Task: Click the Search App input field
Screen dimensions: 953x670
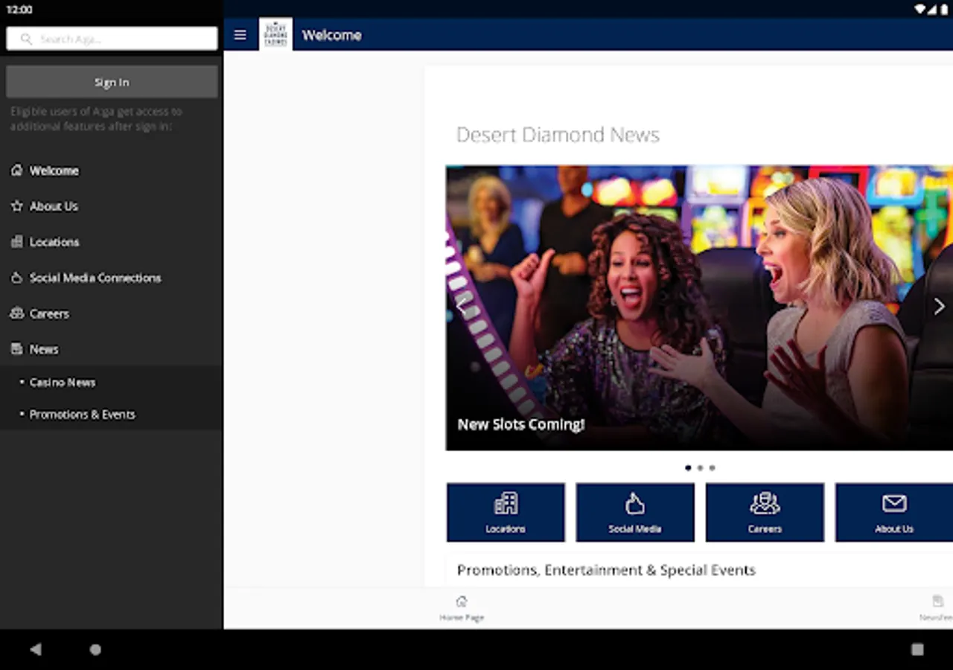Action: click(112, 38)
